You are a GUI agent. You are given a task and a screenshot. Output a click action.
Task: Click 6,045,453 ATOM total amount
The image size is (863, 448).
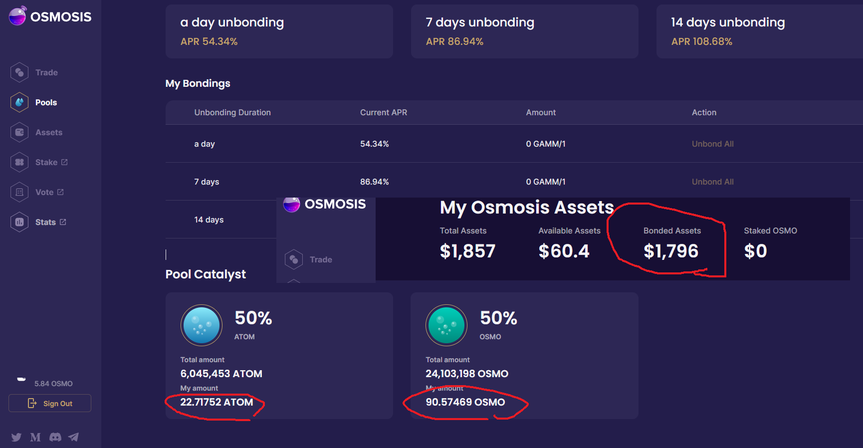click(221, 374)
